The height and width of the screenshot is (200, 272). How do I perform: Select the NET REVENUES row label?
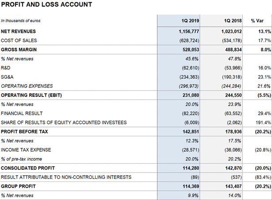(18, 31)
